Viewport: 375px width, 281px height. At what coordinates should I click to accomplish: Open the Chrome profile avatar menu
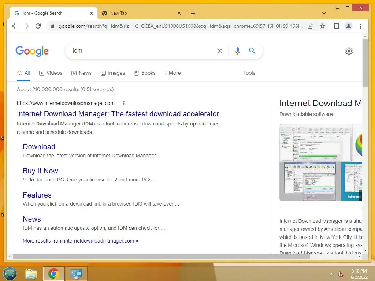click(349, 26)
